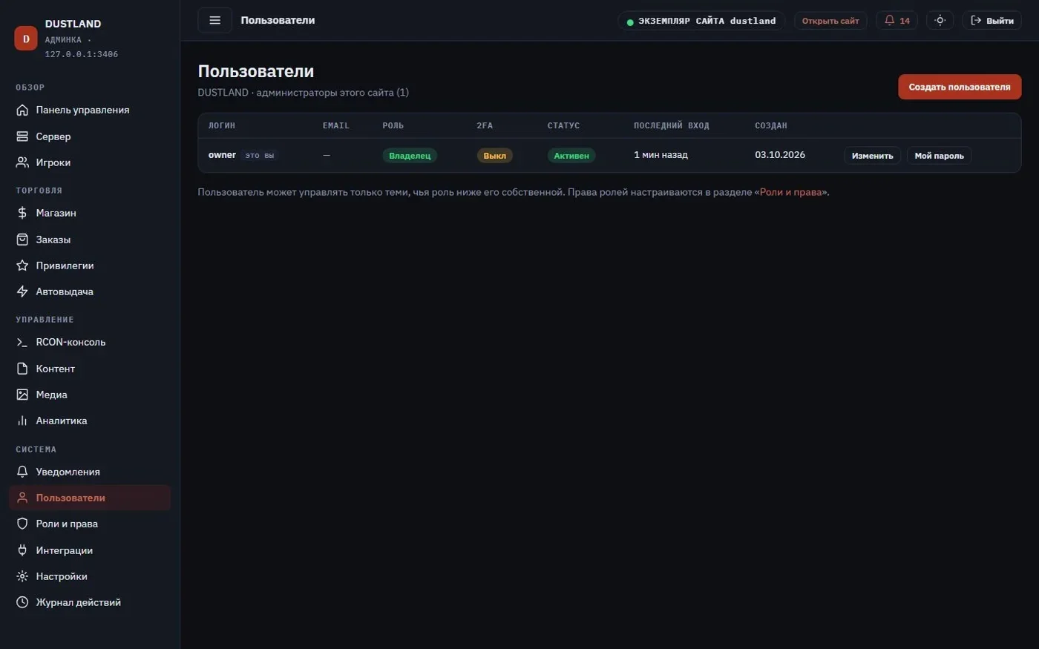The width and height of the screenshot is (1039, 649).
Task: Toggle the light/dark theme
Action: (x=940, y=21)
